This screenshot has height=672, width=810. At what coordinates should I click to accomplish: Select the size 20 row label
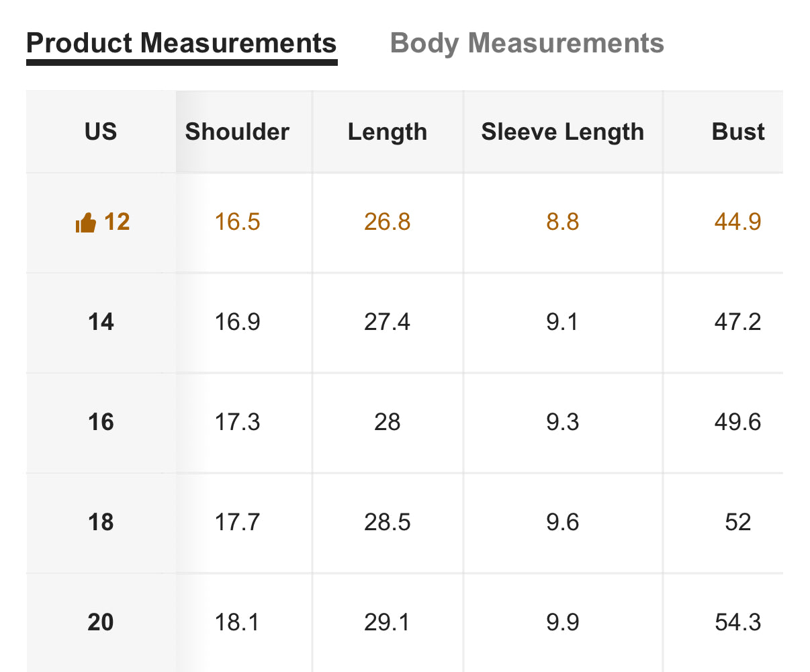(x=101, y=622)
